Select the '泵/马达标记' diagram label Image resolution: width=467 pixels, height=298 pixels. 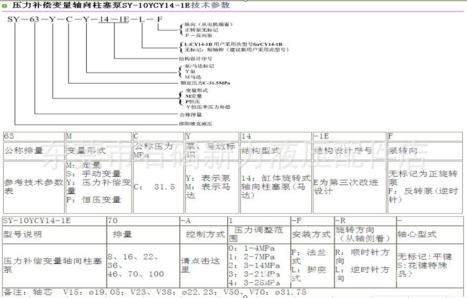pos(199,66)
